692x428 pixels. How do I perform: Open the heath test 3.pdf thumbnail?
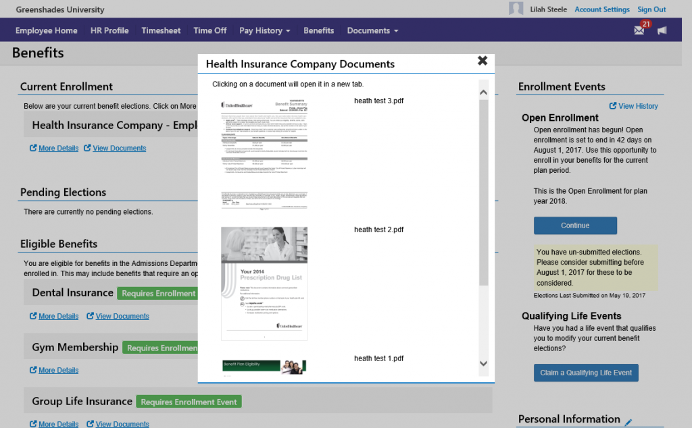264,155
